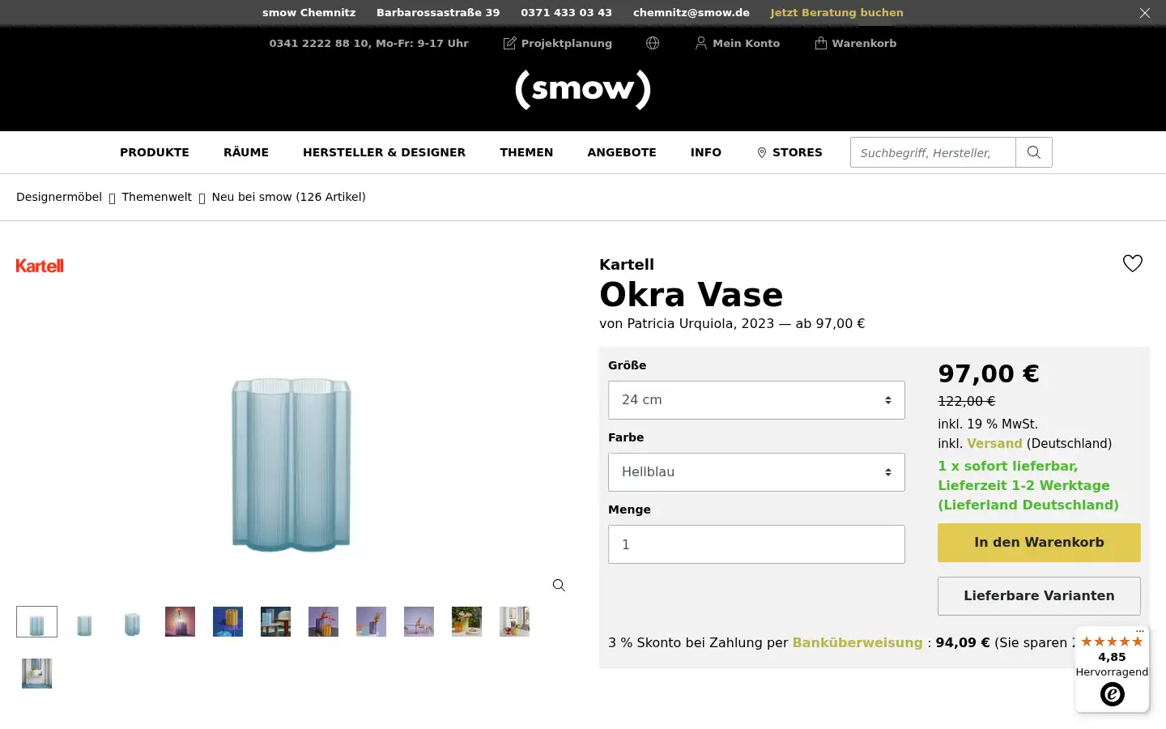
Task: Open the Banküberweisung link
Action: tap(857, 642)
